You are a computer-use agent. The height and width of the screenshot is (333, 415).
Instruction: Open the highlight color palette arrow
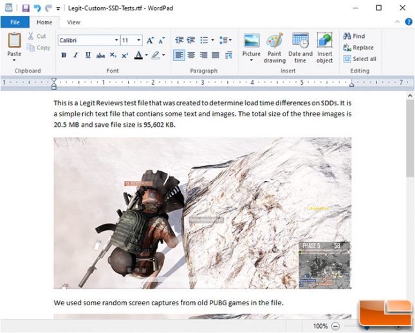point(163,55)
